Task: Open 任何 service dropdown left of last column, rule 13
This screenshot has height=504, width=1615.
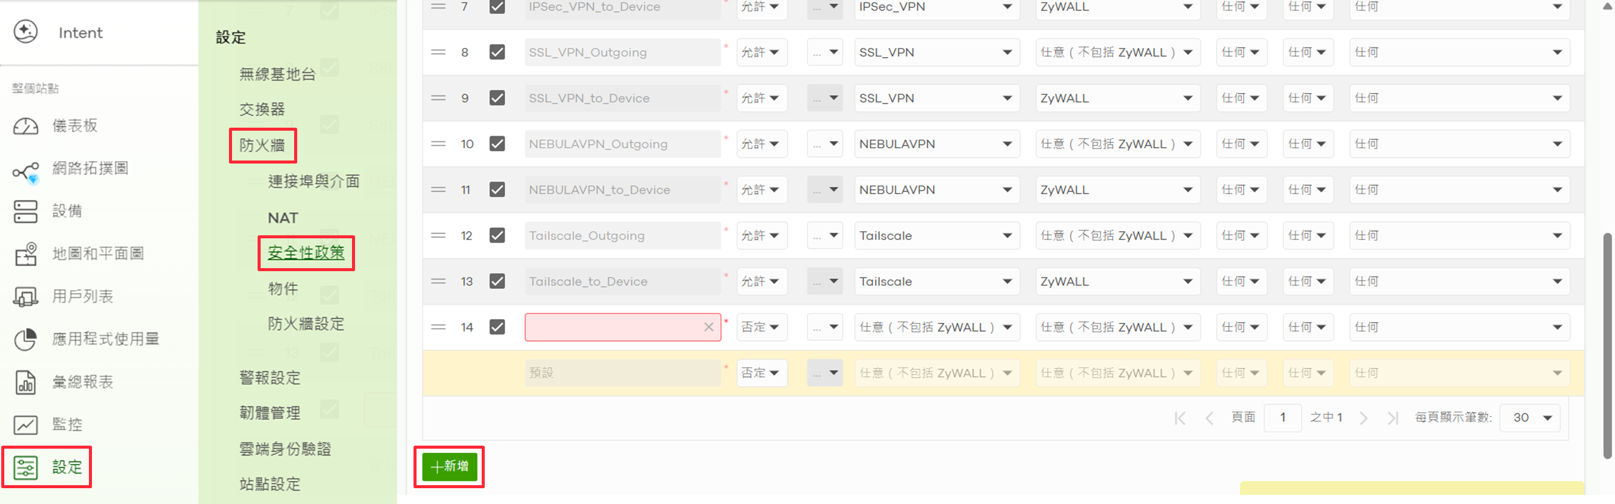Action: pos(1307,281)
